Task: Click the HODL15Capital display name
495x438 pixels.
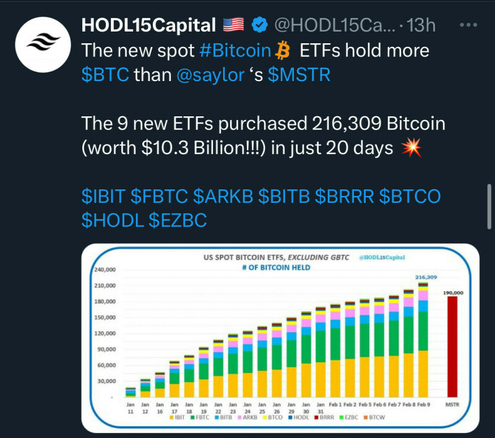Action: point(148,25)
